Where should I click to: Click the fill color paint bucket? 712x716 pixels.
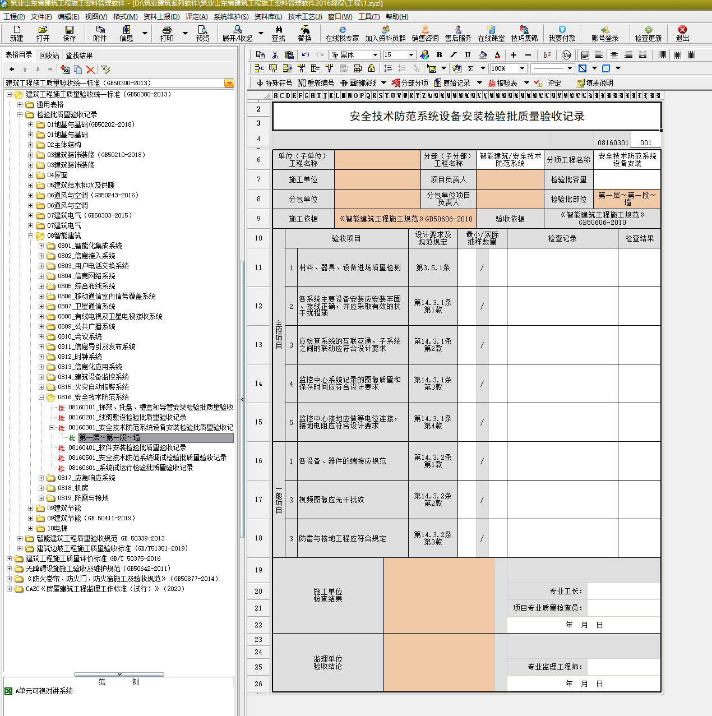click(x=483, y=54)
